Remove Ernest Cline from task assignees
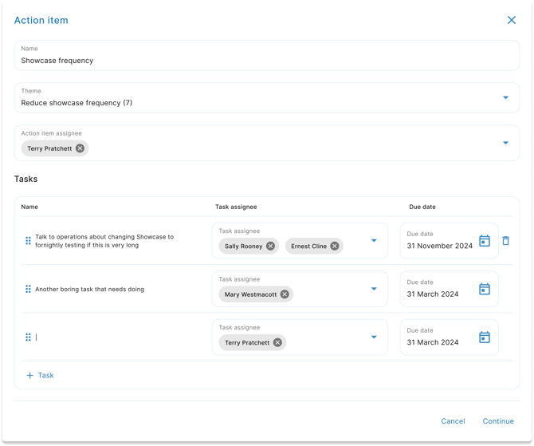The image size is (534, 446). (335, 247)
